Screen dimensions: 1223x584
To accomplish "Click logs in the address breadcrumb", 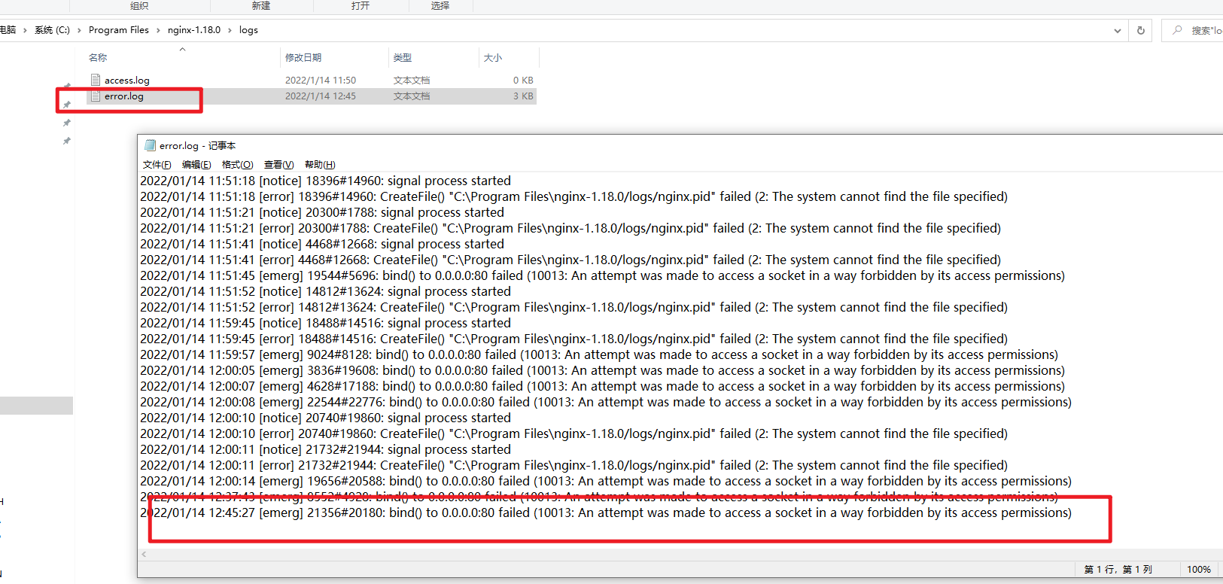I will [x=248, y=30].
